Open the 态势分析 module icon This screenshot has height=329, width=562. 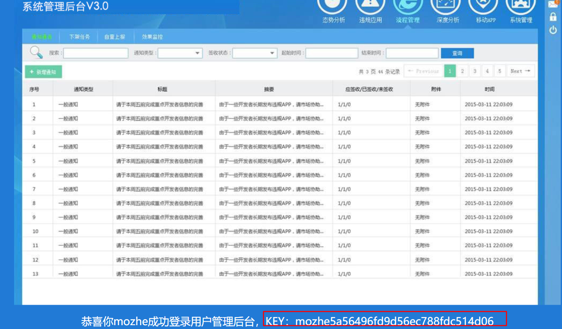(x=333, y=6)
